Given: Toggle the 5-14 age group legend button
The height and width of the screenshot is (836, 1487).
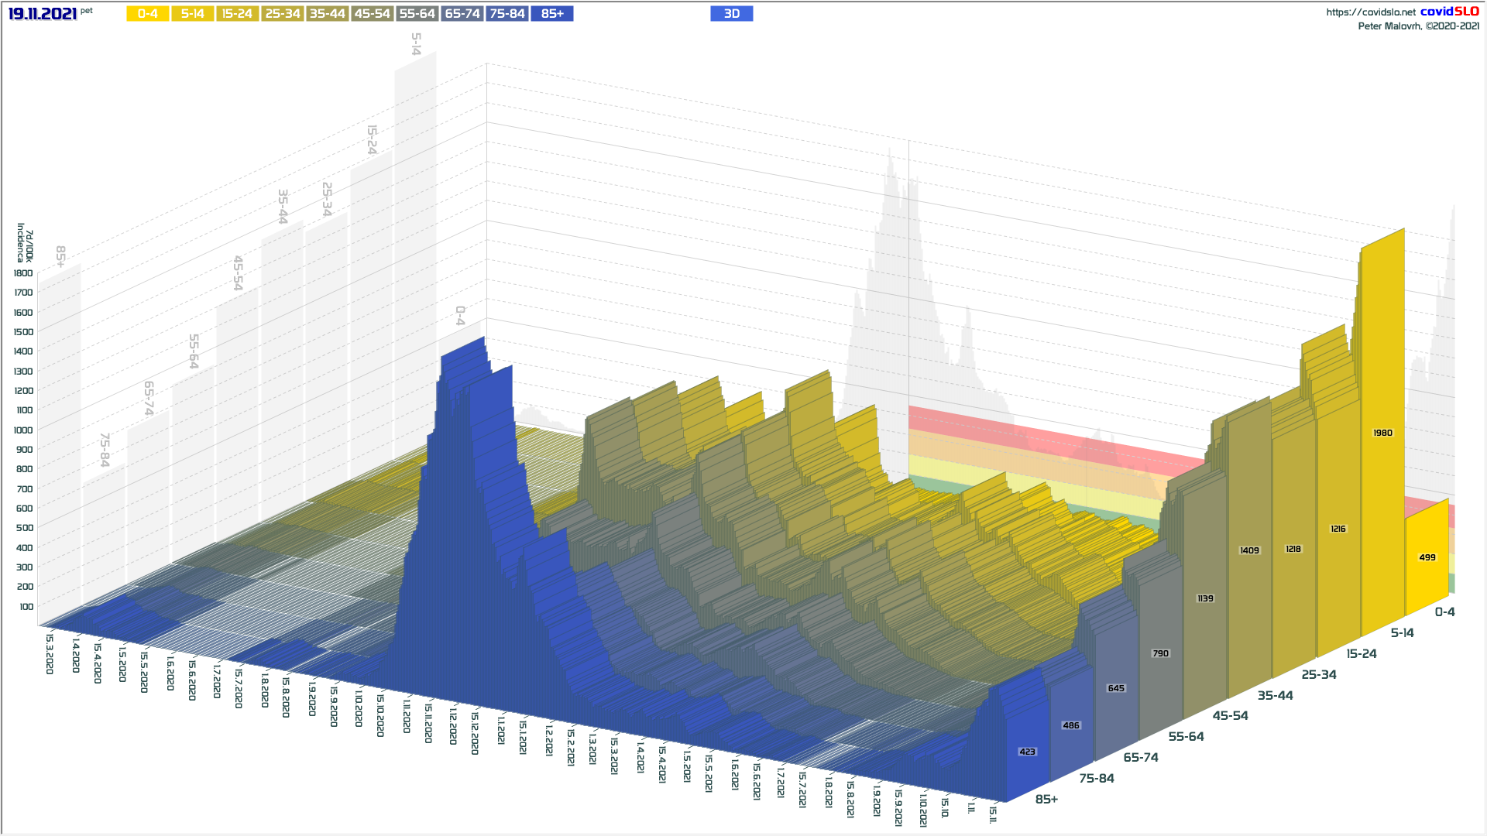Looking at the screenshot, I should click(192, 14).
